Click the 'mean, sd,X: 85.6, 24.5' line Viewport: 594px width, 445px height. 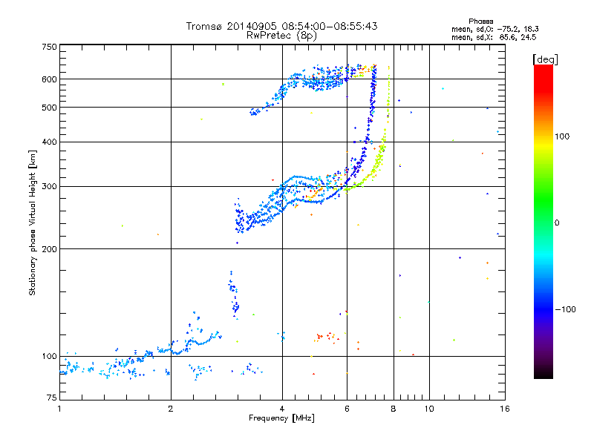494,37
